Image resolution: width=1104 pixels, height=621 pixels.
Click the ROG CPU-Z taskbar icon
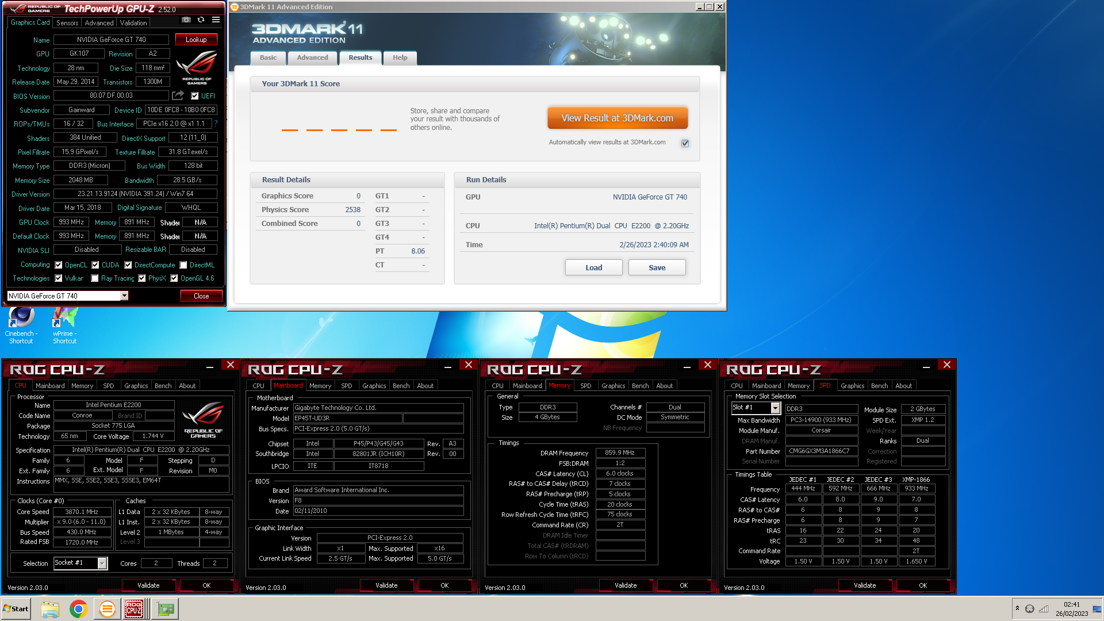coord(134,609)
